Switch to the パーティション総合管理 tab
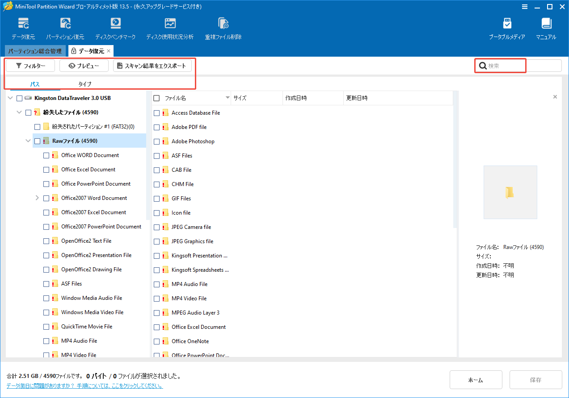 (x=34, y=50)
